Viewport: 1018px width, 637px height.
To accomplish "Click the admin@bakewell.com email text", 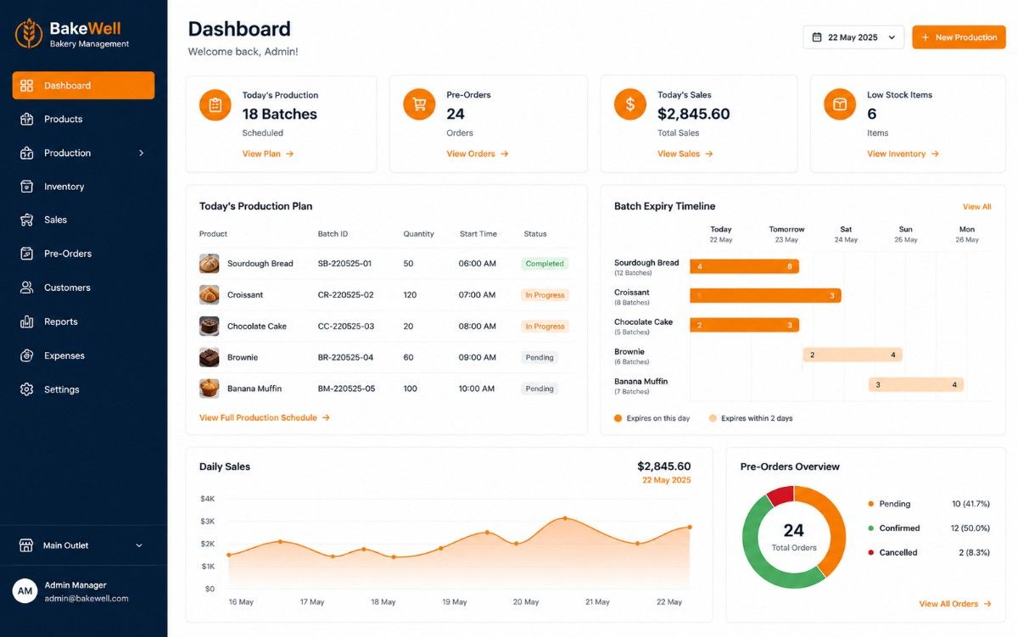I will point(87,598).
